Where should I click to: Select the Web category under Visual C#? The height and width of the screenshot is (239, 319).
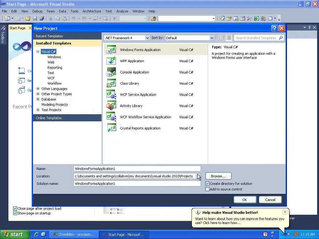click(51, 62)
